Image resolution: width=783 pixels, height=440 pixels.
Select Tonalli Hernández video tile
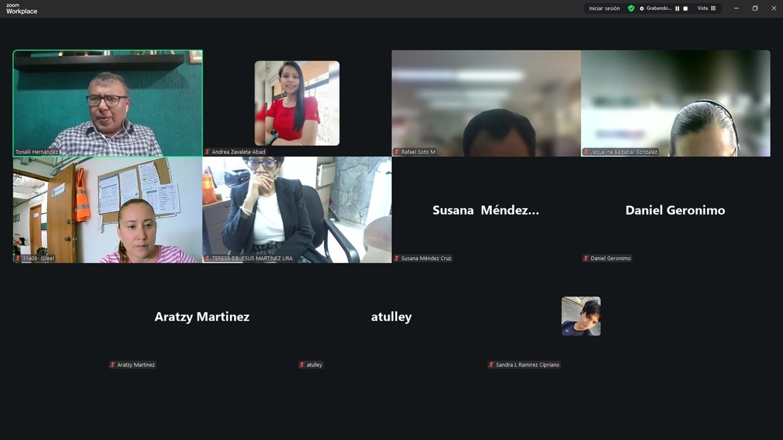pos(108,103)
